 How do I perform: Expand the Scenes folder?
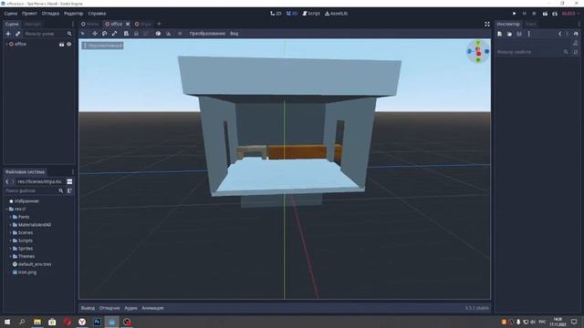(10, 233)
